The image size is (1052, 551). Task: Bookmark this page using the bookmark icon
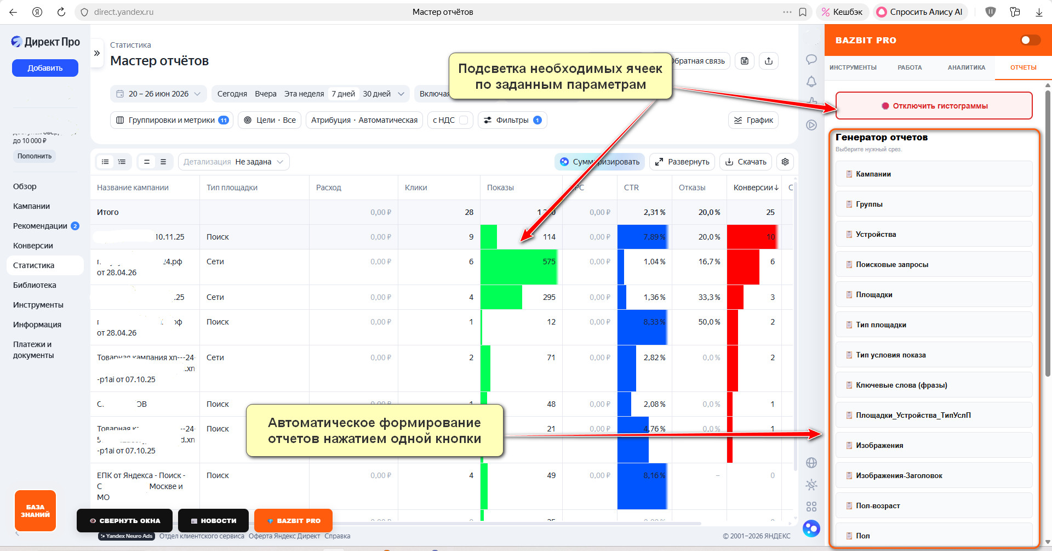(803, 12)
